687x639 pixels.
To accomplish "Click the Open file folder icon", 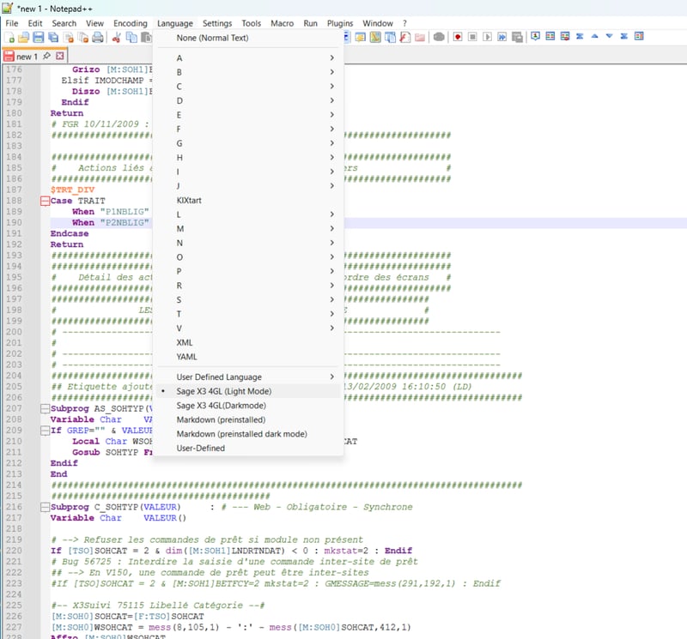I will [24, 37].
